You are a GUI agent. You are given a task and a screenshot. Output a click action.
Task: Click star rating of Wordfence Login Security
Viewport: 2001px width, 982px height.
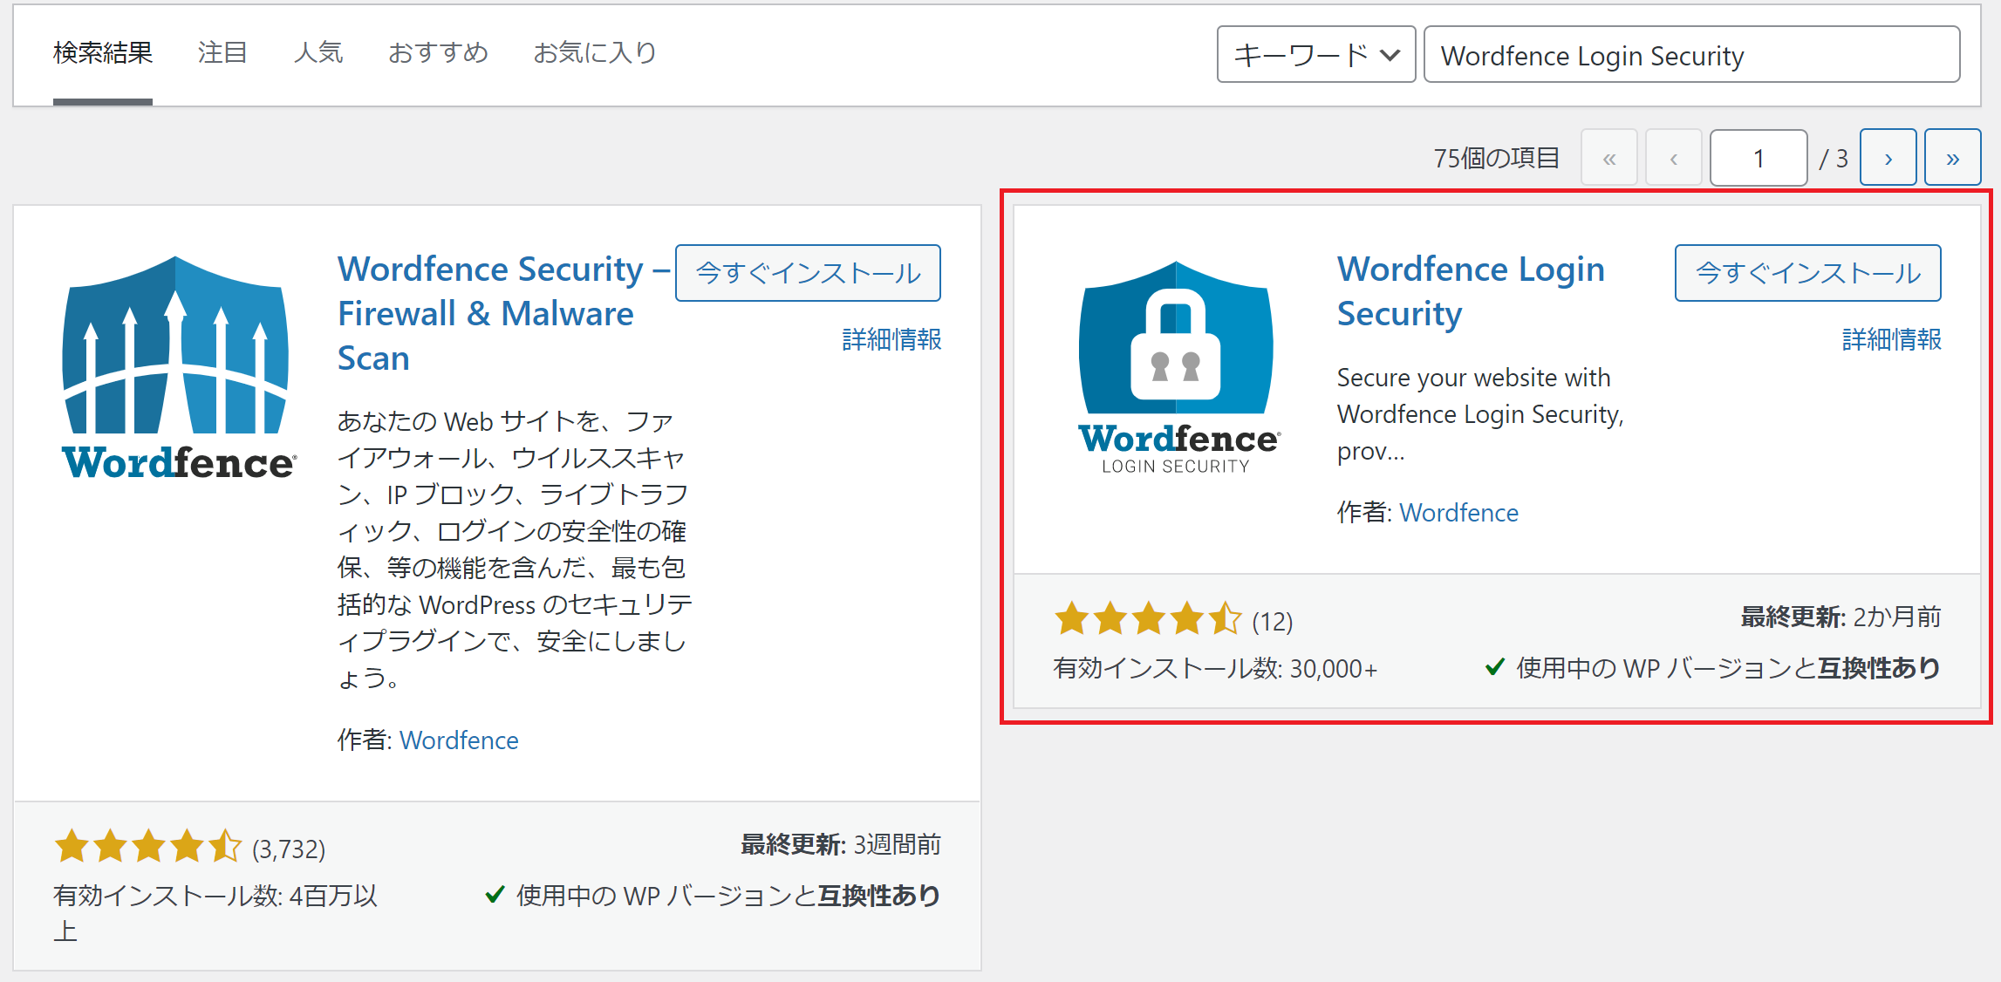pos(1148,620)
